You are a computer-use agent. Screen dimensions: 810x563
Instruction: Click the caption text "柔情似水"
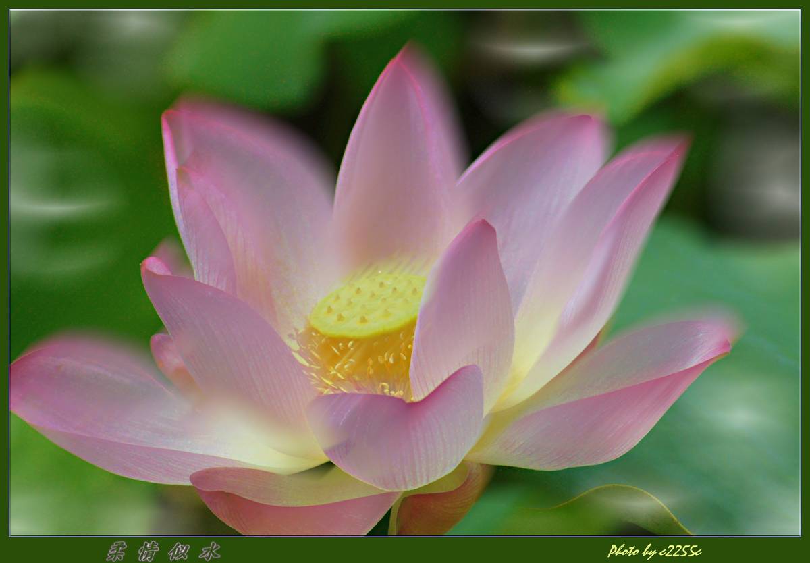(x=163, y=551)
